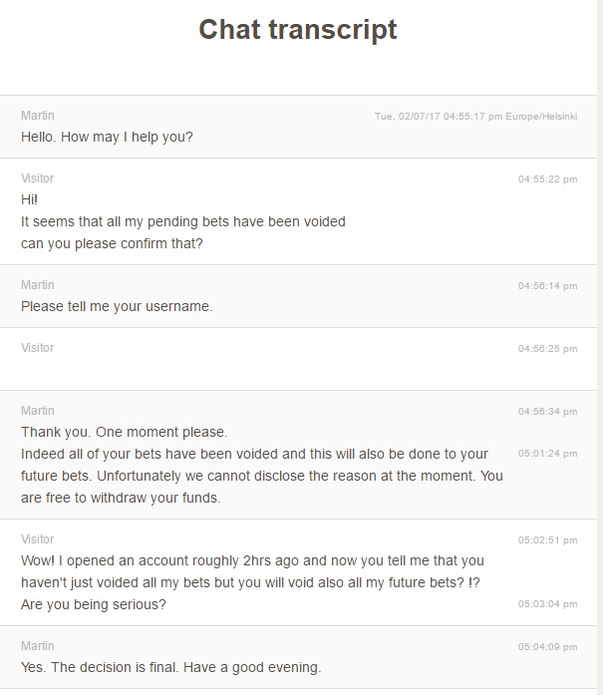
Task: Click the 04:55:22 pm timestamp
Action: click(x=547, y=179)
